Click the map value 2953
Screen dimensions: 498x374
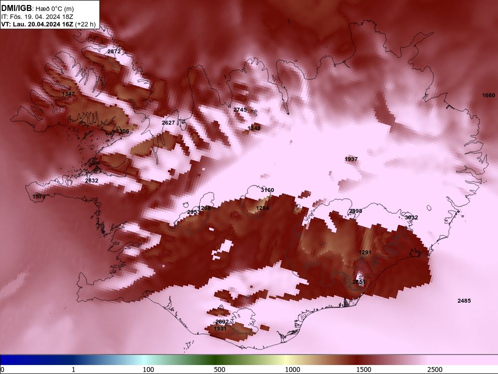[193, 212]
